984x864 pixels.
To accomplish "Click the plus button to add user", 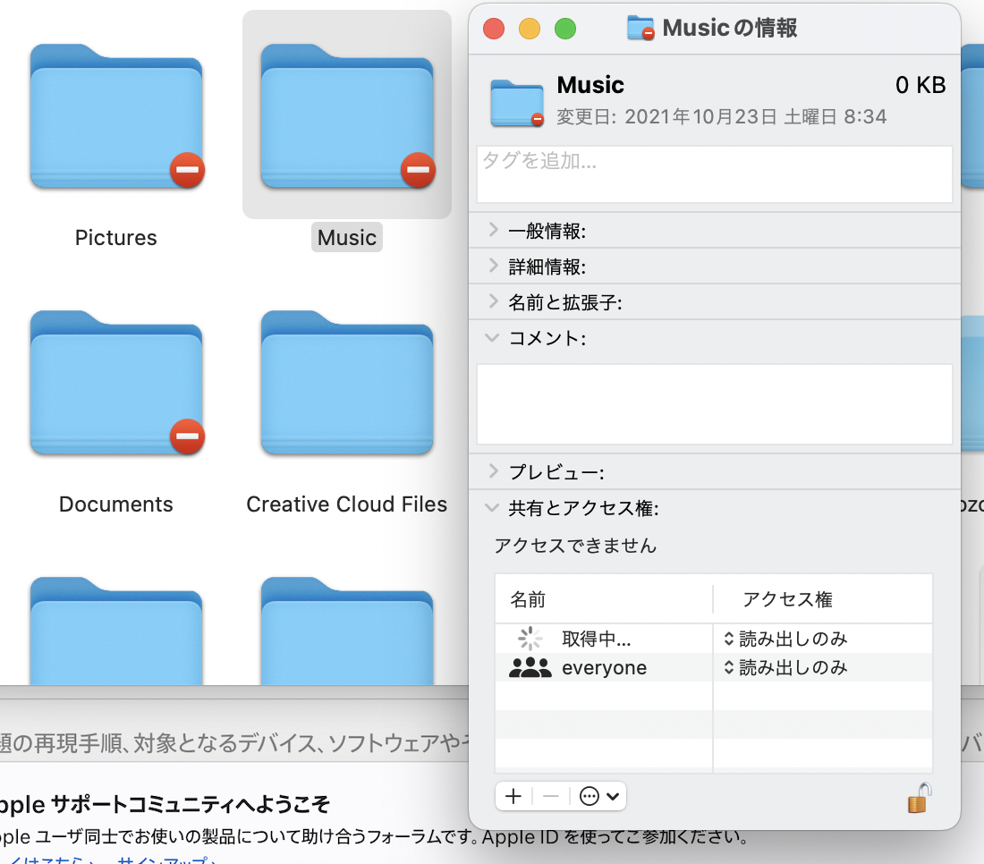I will pos(513,796).
